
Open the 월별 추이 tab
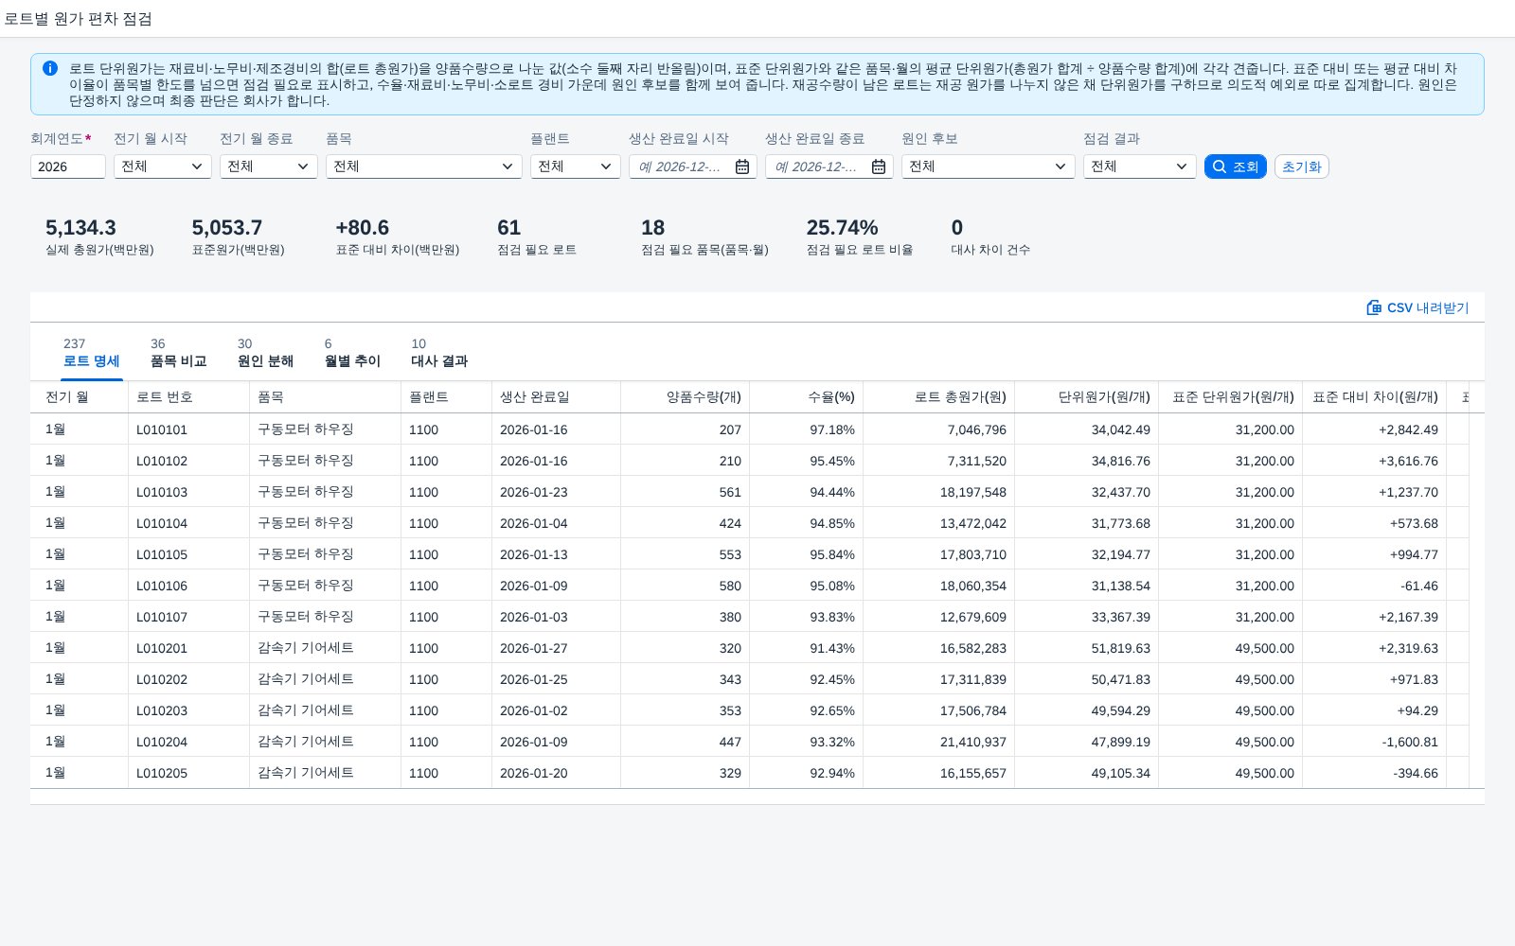tap(352, 353)
